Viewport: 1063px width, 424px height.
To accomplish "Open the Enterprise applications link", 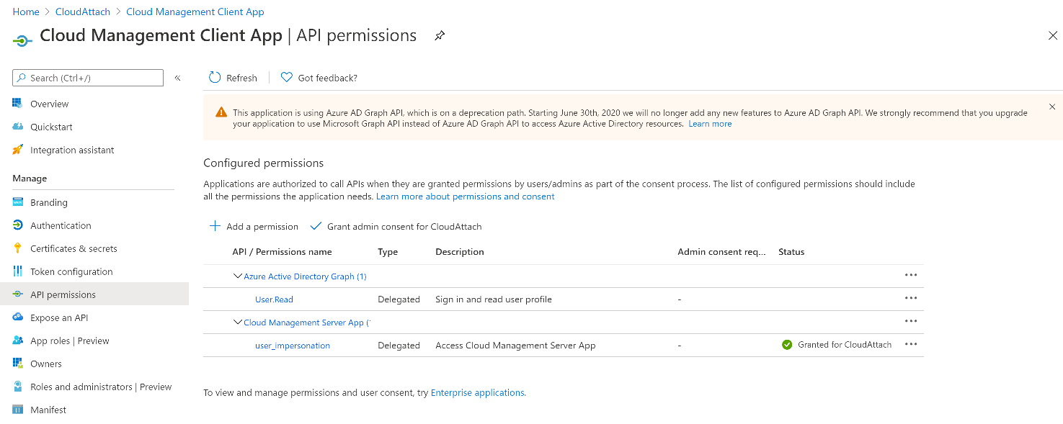I will click(477, 392).
